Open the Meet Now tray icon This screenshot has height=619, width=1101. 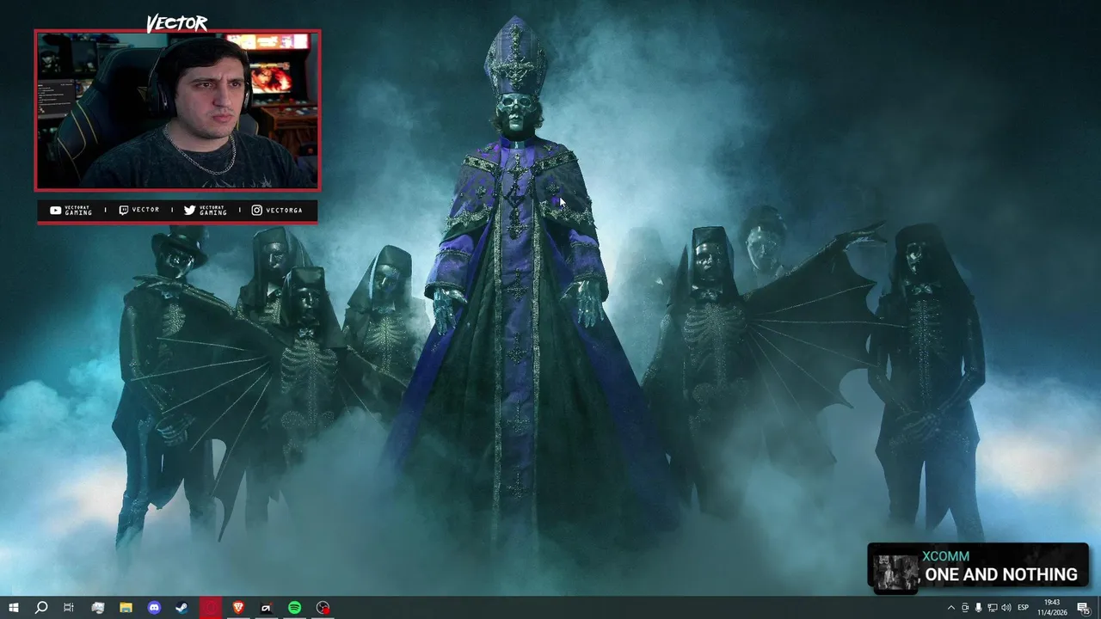coord(964,608)
